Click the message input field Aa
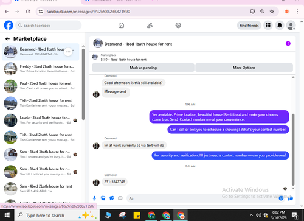This screenshot has width=304, height=221. pos(202,198)
